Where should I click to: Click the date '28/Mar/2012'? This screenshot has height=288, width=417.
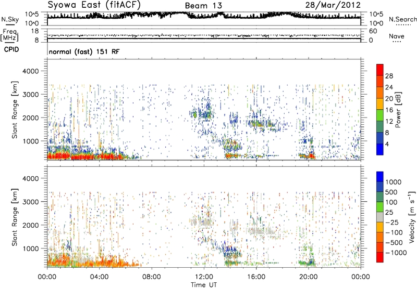(x=333, y=5)
